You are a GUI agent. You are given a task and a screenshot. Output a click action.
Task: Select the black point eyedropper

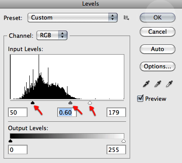pyautogui.click(x=146, y=83)
